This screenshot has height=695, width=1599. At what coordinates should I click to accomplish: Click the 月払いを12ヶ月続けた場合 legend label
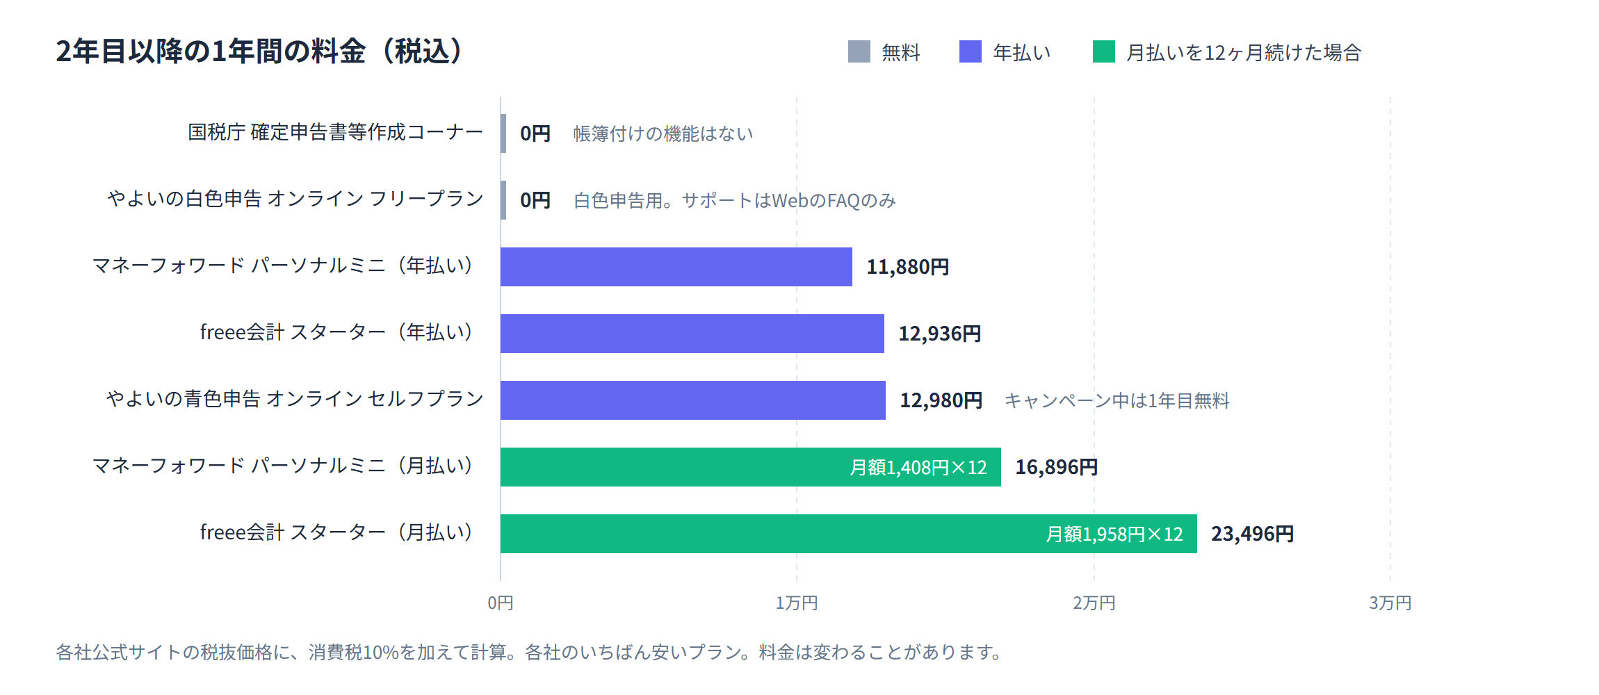click(x=1244, y=52)
